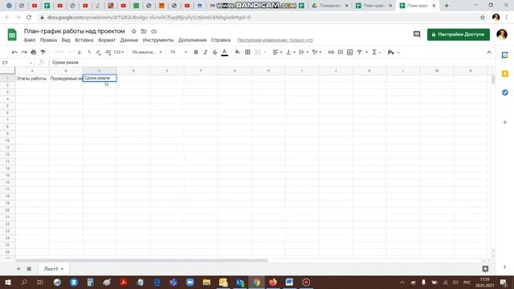Open the font family dropdown
This screenshot has width=514, height=289.
tap(147, 52)
